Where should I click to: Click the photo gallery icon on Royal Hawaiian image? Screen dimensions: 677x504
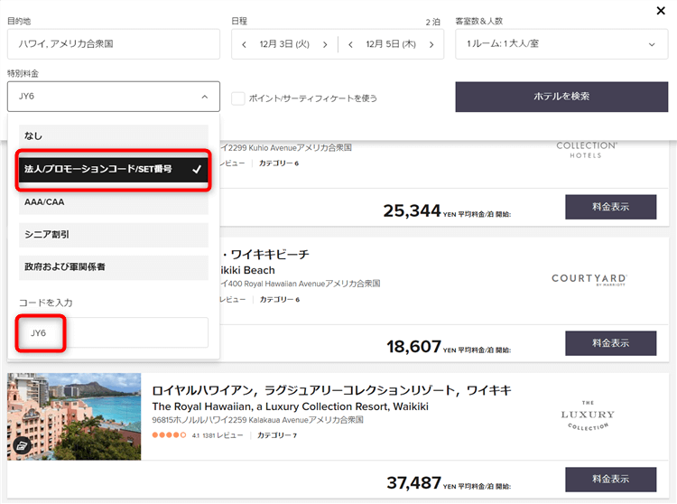[22, 444]
